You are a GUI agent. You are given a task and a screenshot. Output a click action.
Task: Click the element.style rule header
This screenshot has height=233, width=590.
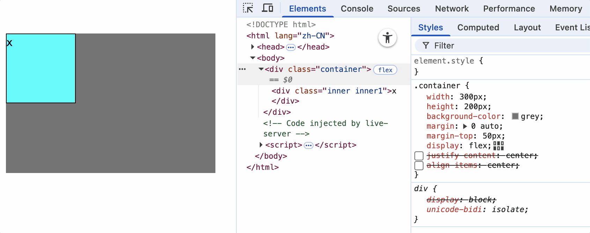point(449,61)
